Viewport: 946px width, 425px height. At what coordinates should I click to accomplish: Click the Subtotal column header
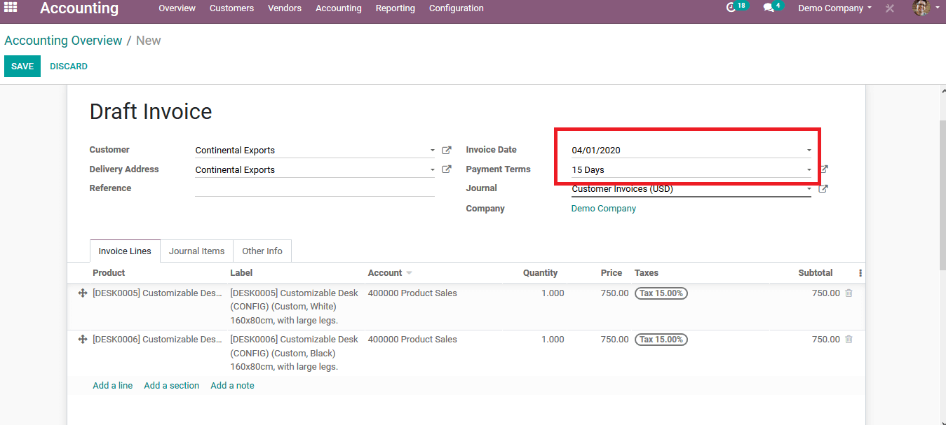click(816, 273)
